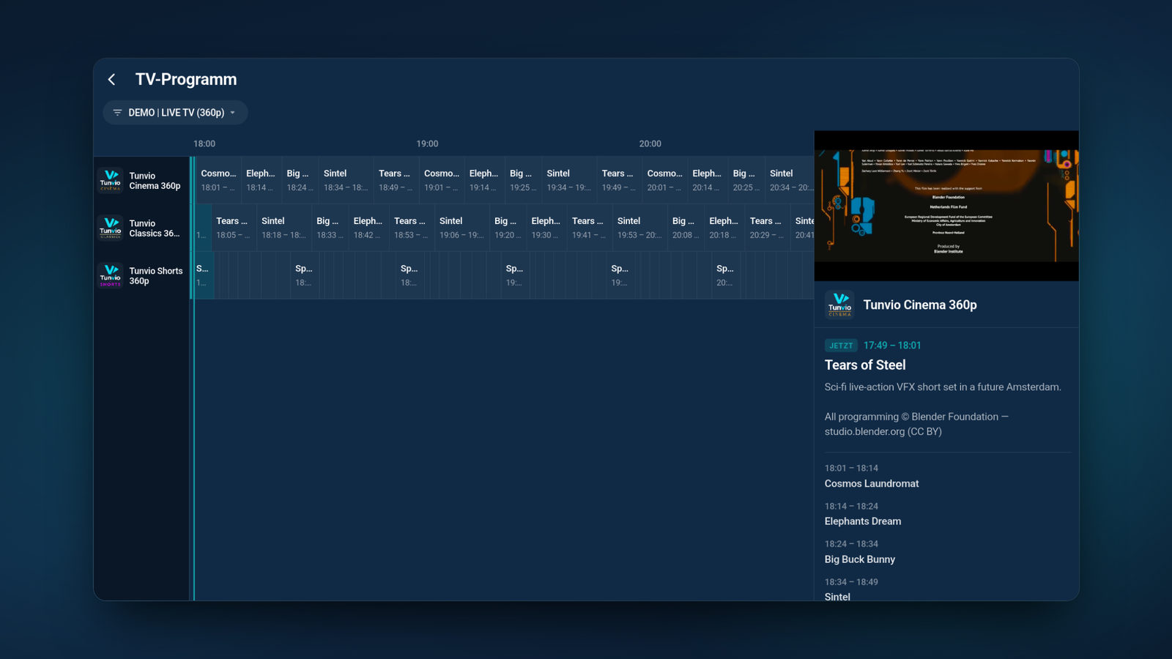
Task: Select Sintel at 18:34 in Cinema row
Action: coord(346,180)
